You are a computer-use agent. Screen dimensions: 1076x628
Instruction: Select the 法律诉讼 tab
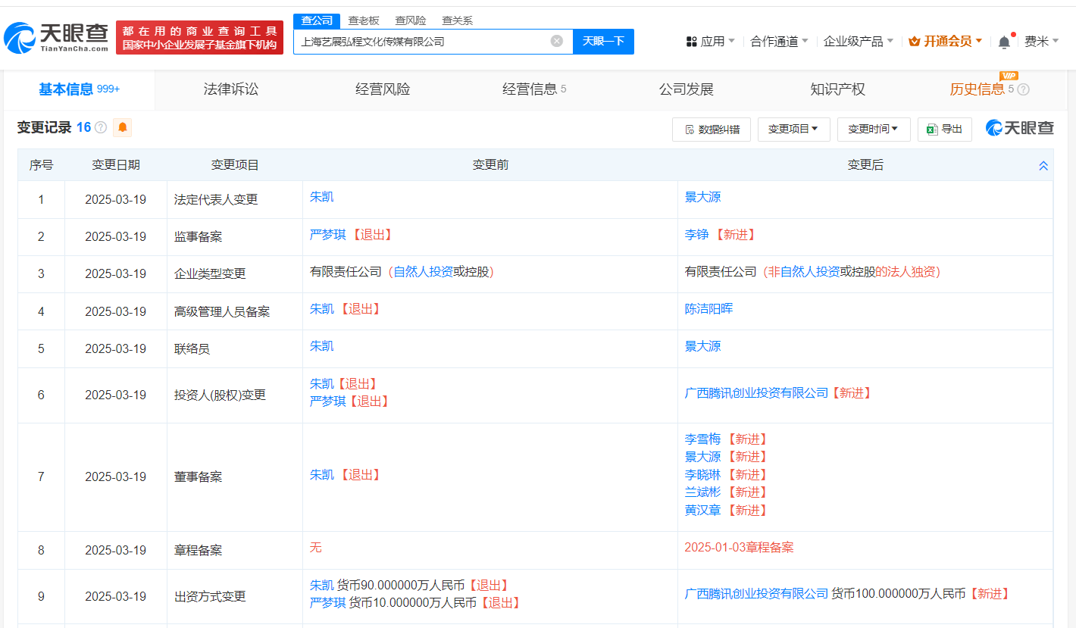point(231,89)
